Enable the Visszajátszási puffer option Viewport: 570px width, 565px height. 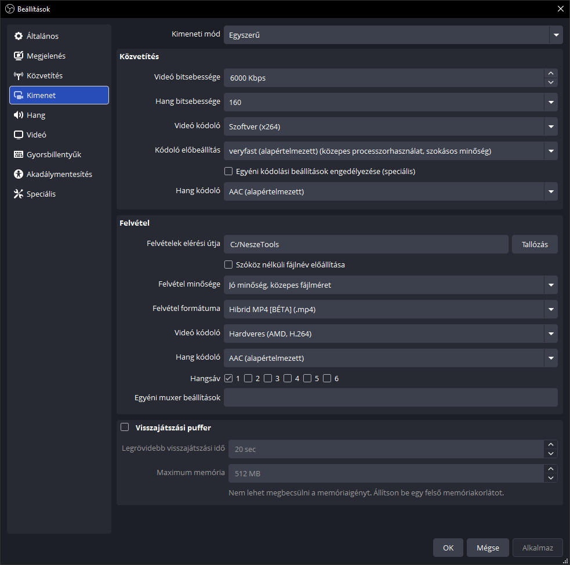[125, 427]
